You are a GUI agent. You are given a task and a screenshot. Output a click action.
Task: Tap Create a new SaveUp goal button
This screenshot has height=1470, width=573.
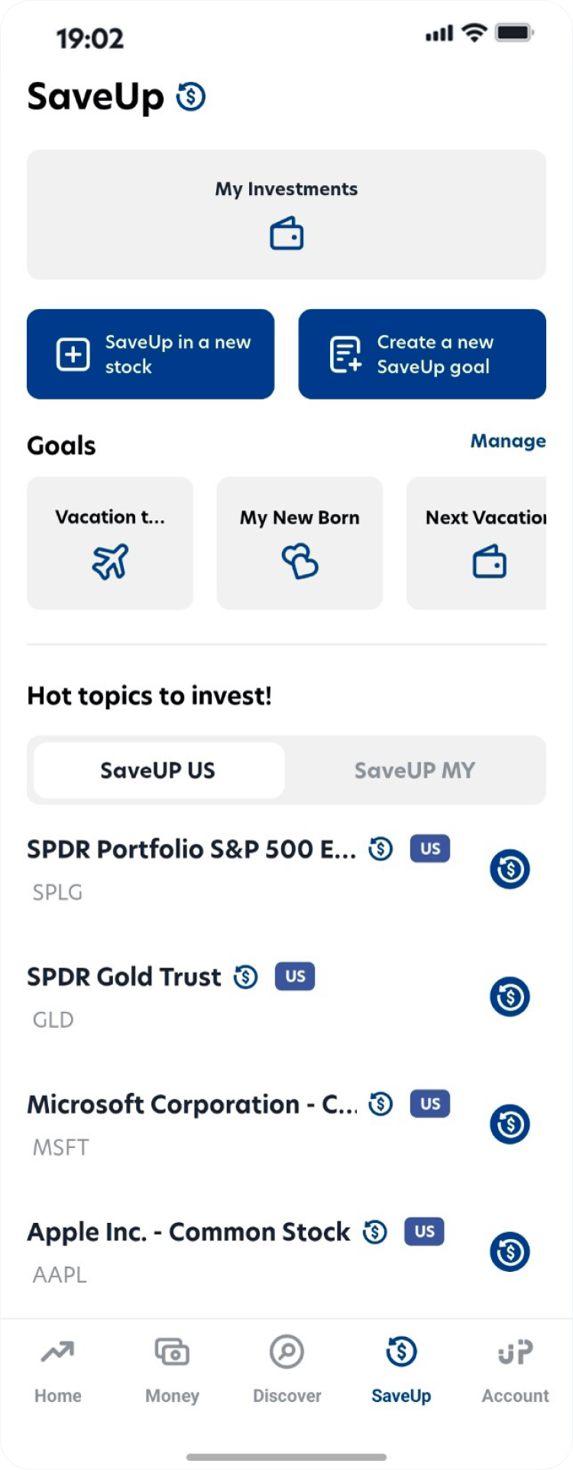(x=422, y=354)
